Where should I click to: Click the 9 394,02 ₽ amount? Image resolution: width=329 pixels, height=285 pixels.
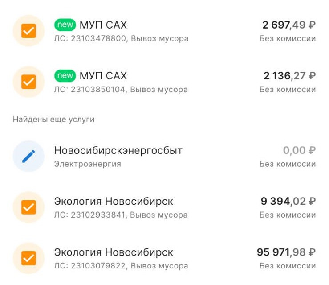pyautogui.click(x=288, y=202)
